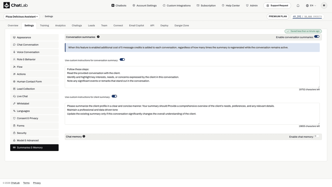
Task: Open Model & Advanced sidebar item
Action: 34,140
